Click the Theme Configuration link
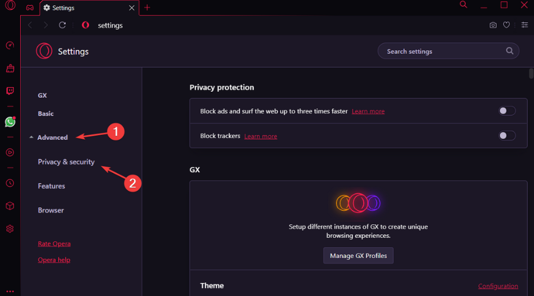Viewport: 534px width, 296px height. tap(498, 286)
